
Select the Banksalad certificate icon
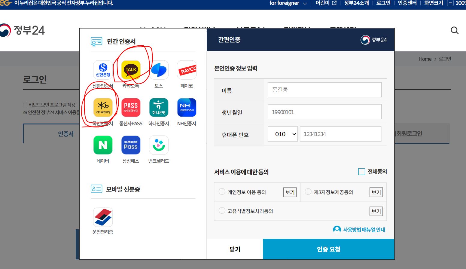click(x=159, y=145)
